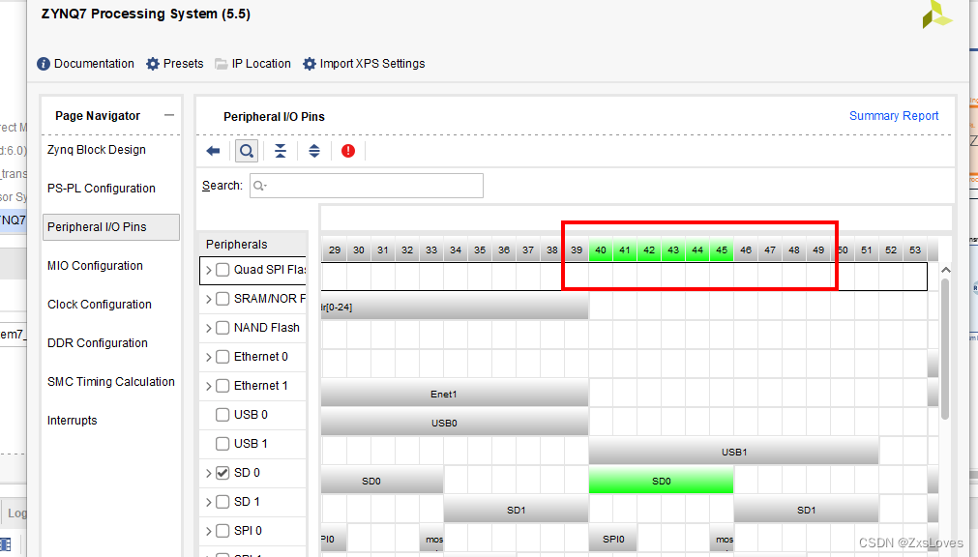978x557 pixels.
Task: Click the collapse all toolbar icon
Action: [x=281, y=151]
